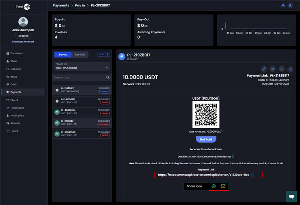Click the Cancelled status badge on PL-11819827

(x=104, y=124)
